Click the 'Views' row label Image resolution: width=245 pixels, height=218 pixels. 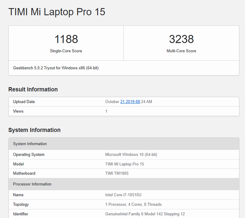coord(18,111)
